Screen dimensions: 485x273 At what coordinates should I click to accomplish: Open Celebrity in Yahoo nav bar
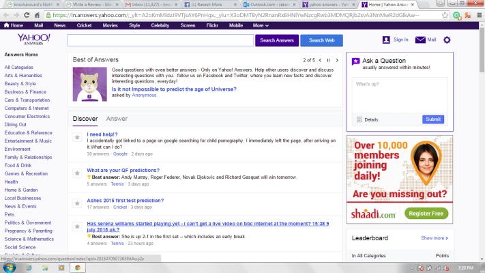click(x=160, y=25)
